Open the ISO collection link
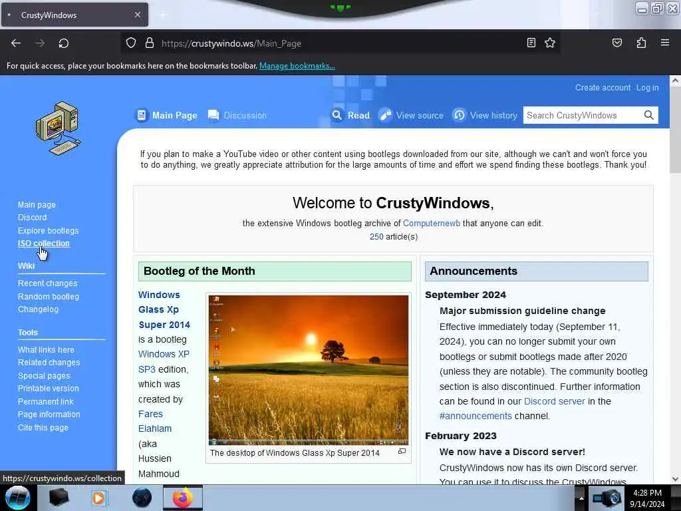 (43, 244)
